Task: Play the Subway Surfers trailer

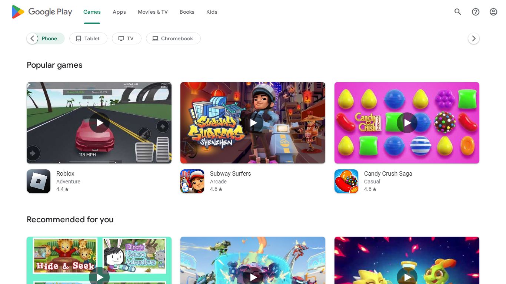Action: pos(253,123)
